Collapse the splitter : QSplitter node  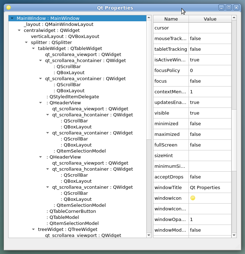tap(27, 43)
